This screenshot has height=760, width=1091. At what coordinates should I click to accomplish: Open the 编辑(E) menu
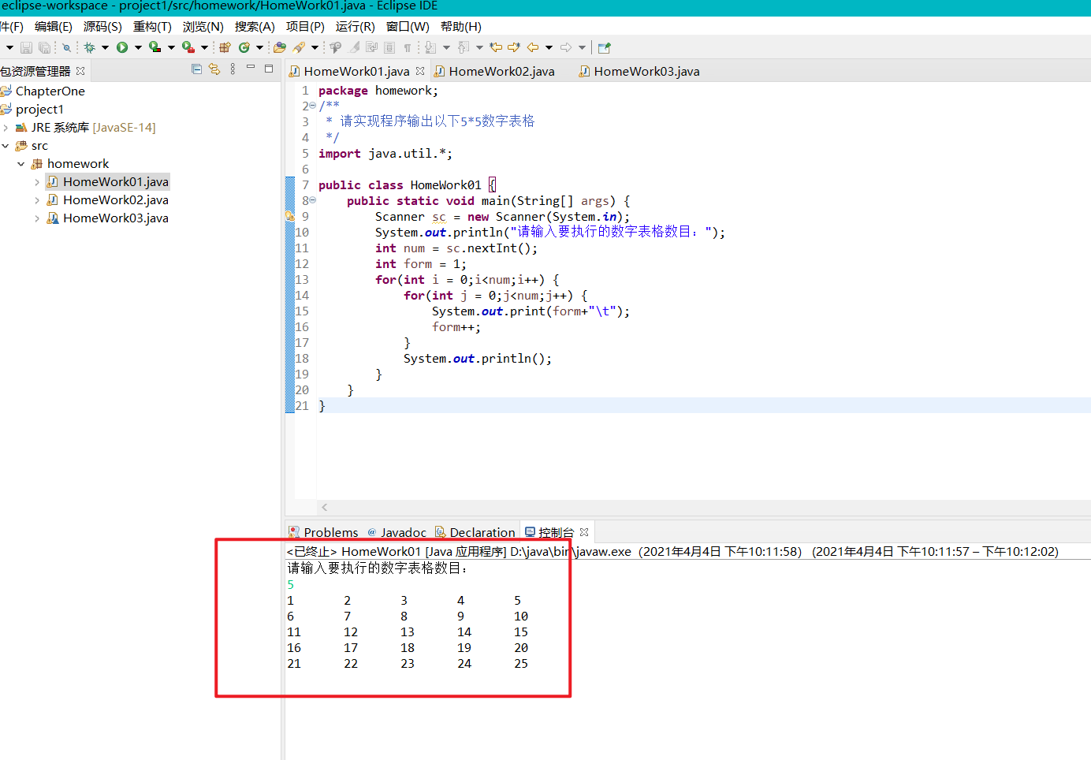point(54,27)
